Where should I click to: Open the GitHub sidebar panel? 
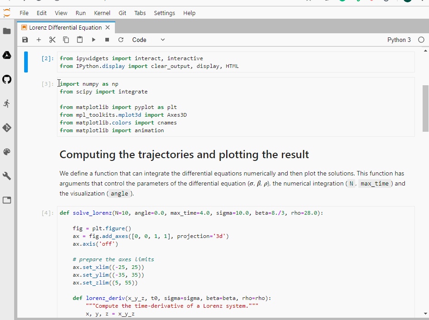[7, 79]
